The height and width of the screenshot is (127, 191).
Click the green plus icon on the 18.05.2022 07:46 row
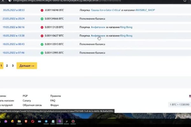pos(42,53)
